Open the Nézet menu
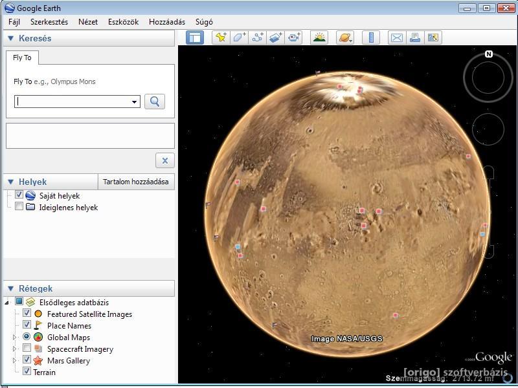Viewport: 518px width, 388px height. 88,22
